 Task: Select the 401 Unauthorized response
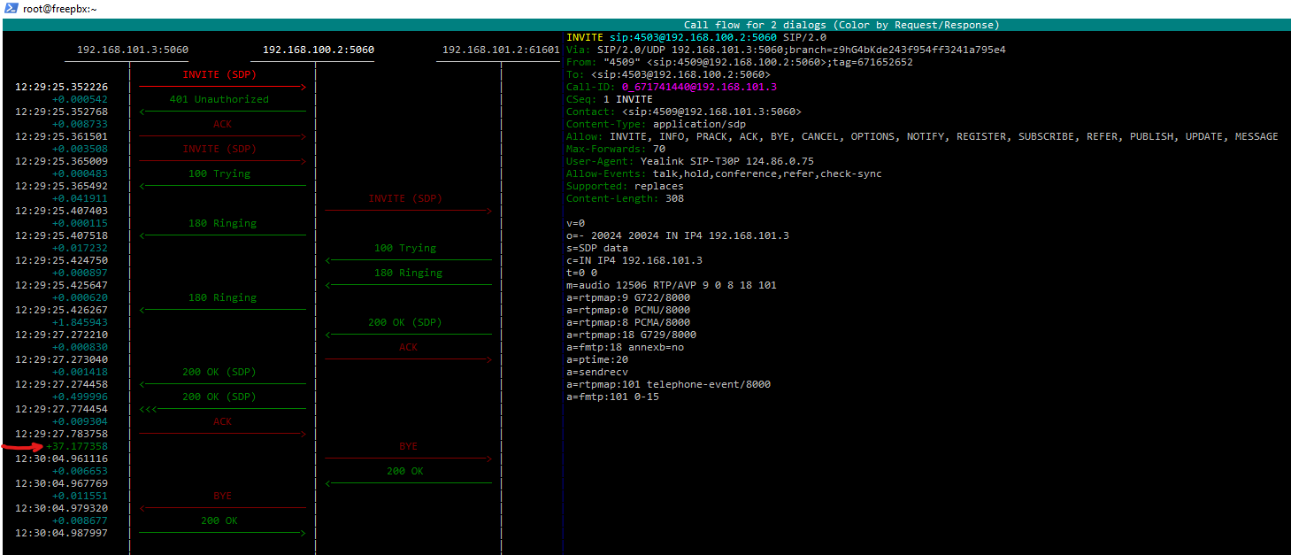pyautogui.click(x=219, y=99)
